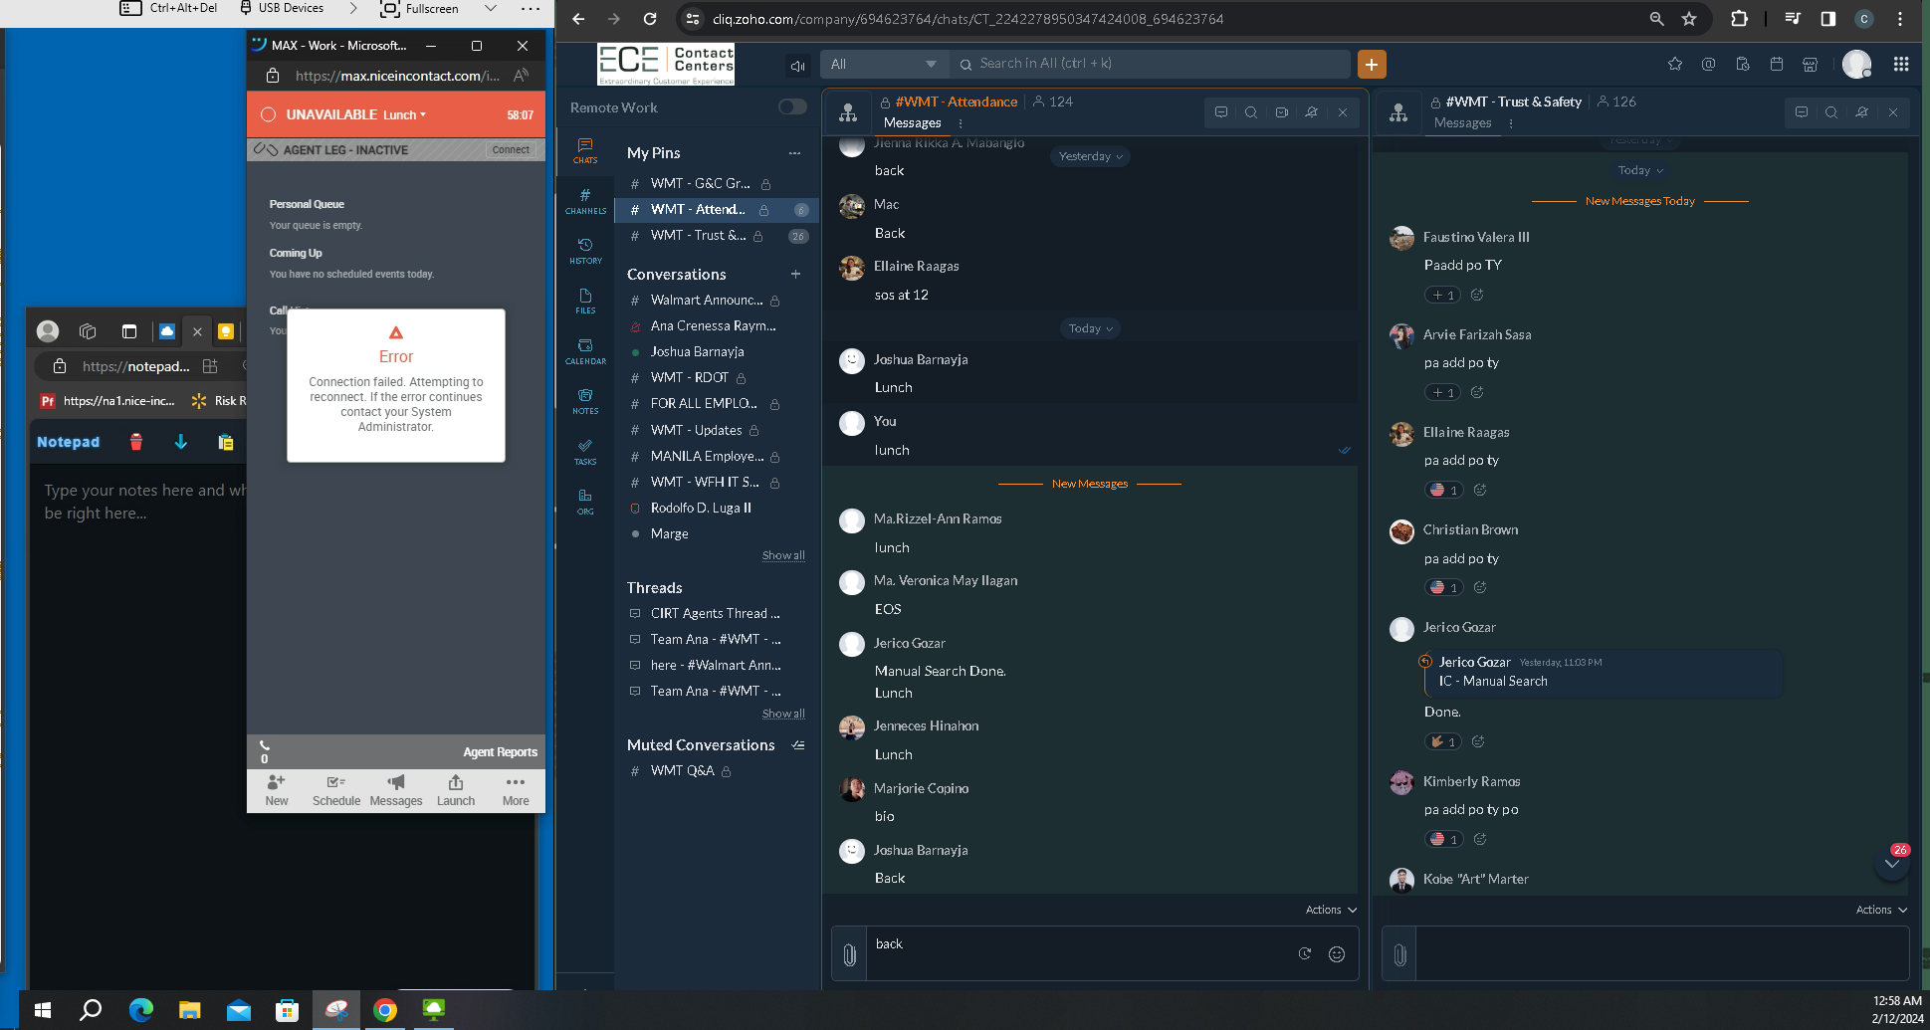1930x1030 pixels.
Task: Mute notifications for WMT - Attendance chat
Action: coord(1312,112)
